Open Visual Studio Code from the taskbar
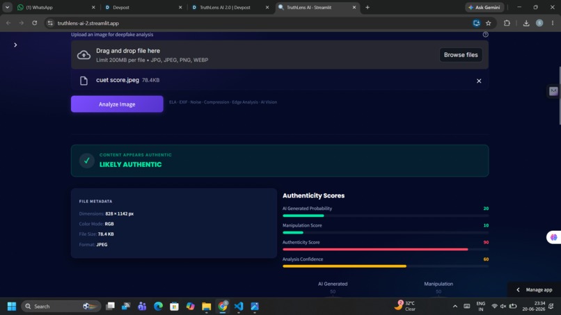Image resolution: width=561 pixels, height=315 pixels. click(x=239, y=307)
